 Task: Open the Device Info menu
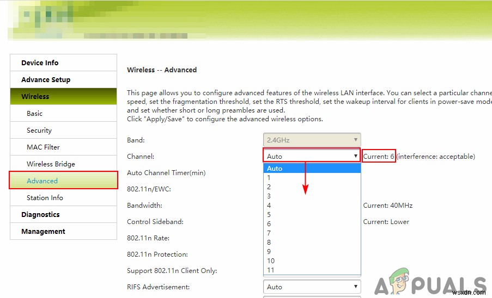click(x=63, y=63)
